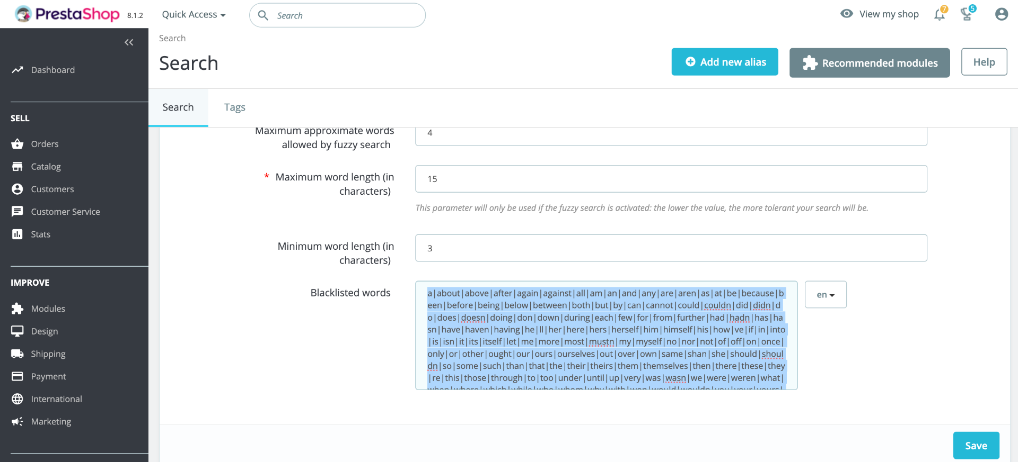The height and width of the screenshot is (462, 1018).
Task: Focus the top Search input box
Action: tap(345, 15)
